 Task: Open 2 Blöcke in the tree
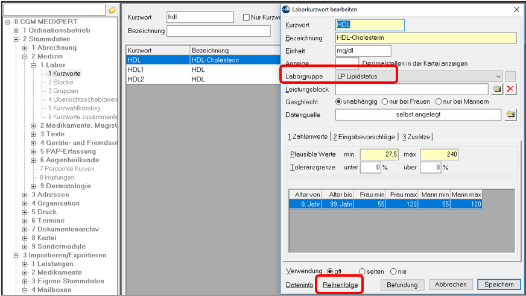(x=61, y=82)
